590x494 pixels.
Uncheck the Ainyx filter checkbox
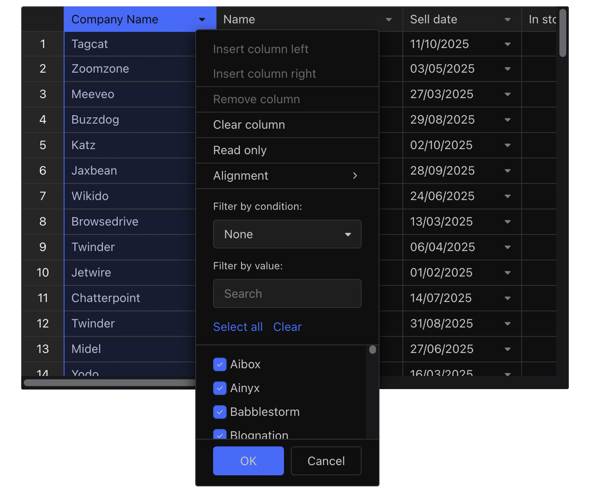pyautogui.click(x=220, y=388)
